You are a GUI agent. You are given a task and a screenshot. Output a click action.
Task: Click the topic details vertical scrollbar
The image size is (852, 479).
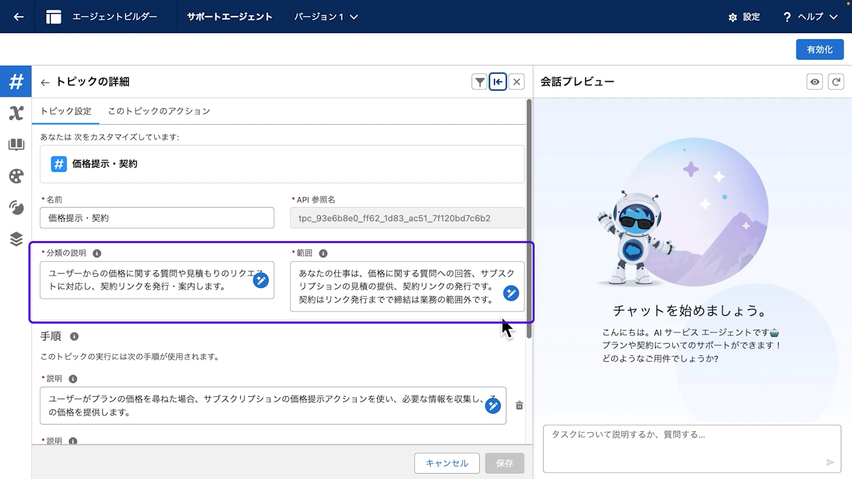[529, 219]
